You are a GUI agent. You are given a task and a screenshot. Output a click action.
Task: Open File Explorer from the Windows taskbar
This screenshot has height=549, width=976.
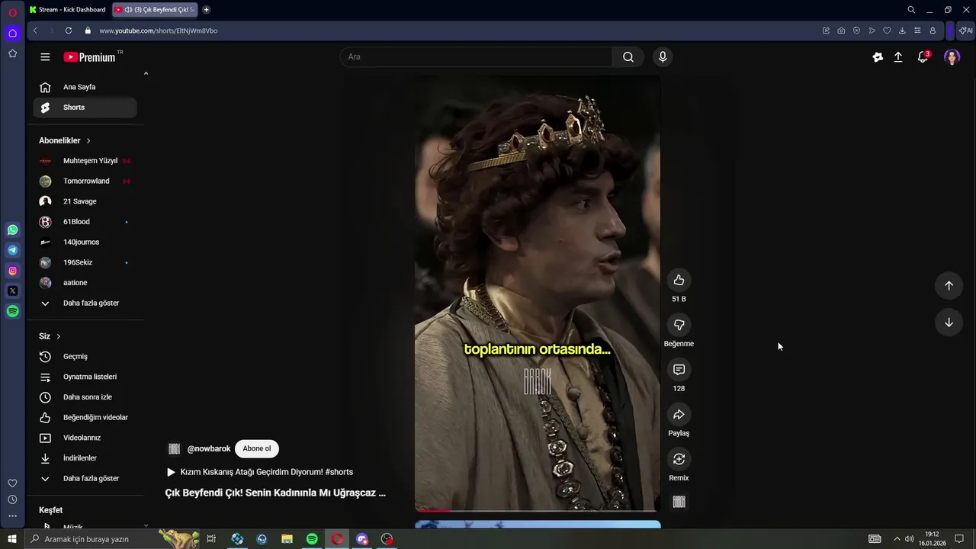click(x=287, y=539)
